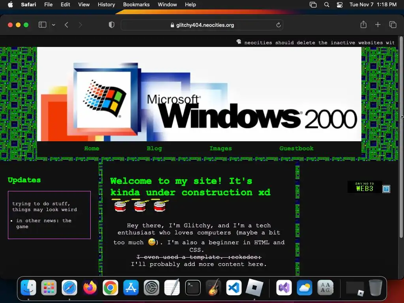Show the tab overview icon

pyautogui.click(x=393, y=24)
